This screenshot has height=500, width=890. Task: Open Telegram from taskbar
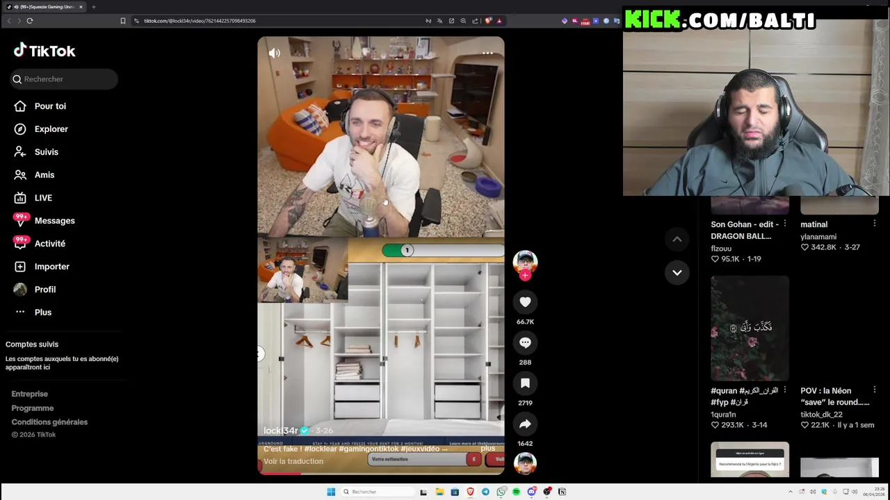coord(485,492)
